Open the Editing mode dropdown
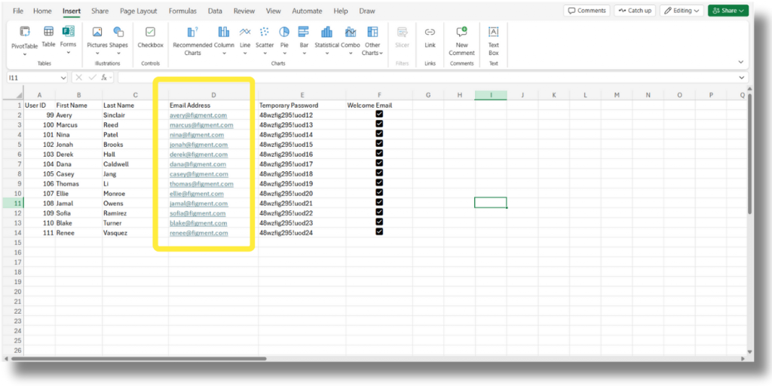This screenshot has height=386, width=772. [x=682, y=11]
